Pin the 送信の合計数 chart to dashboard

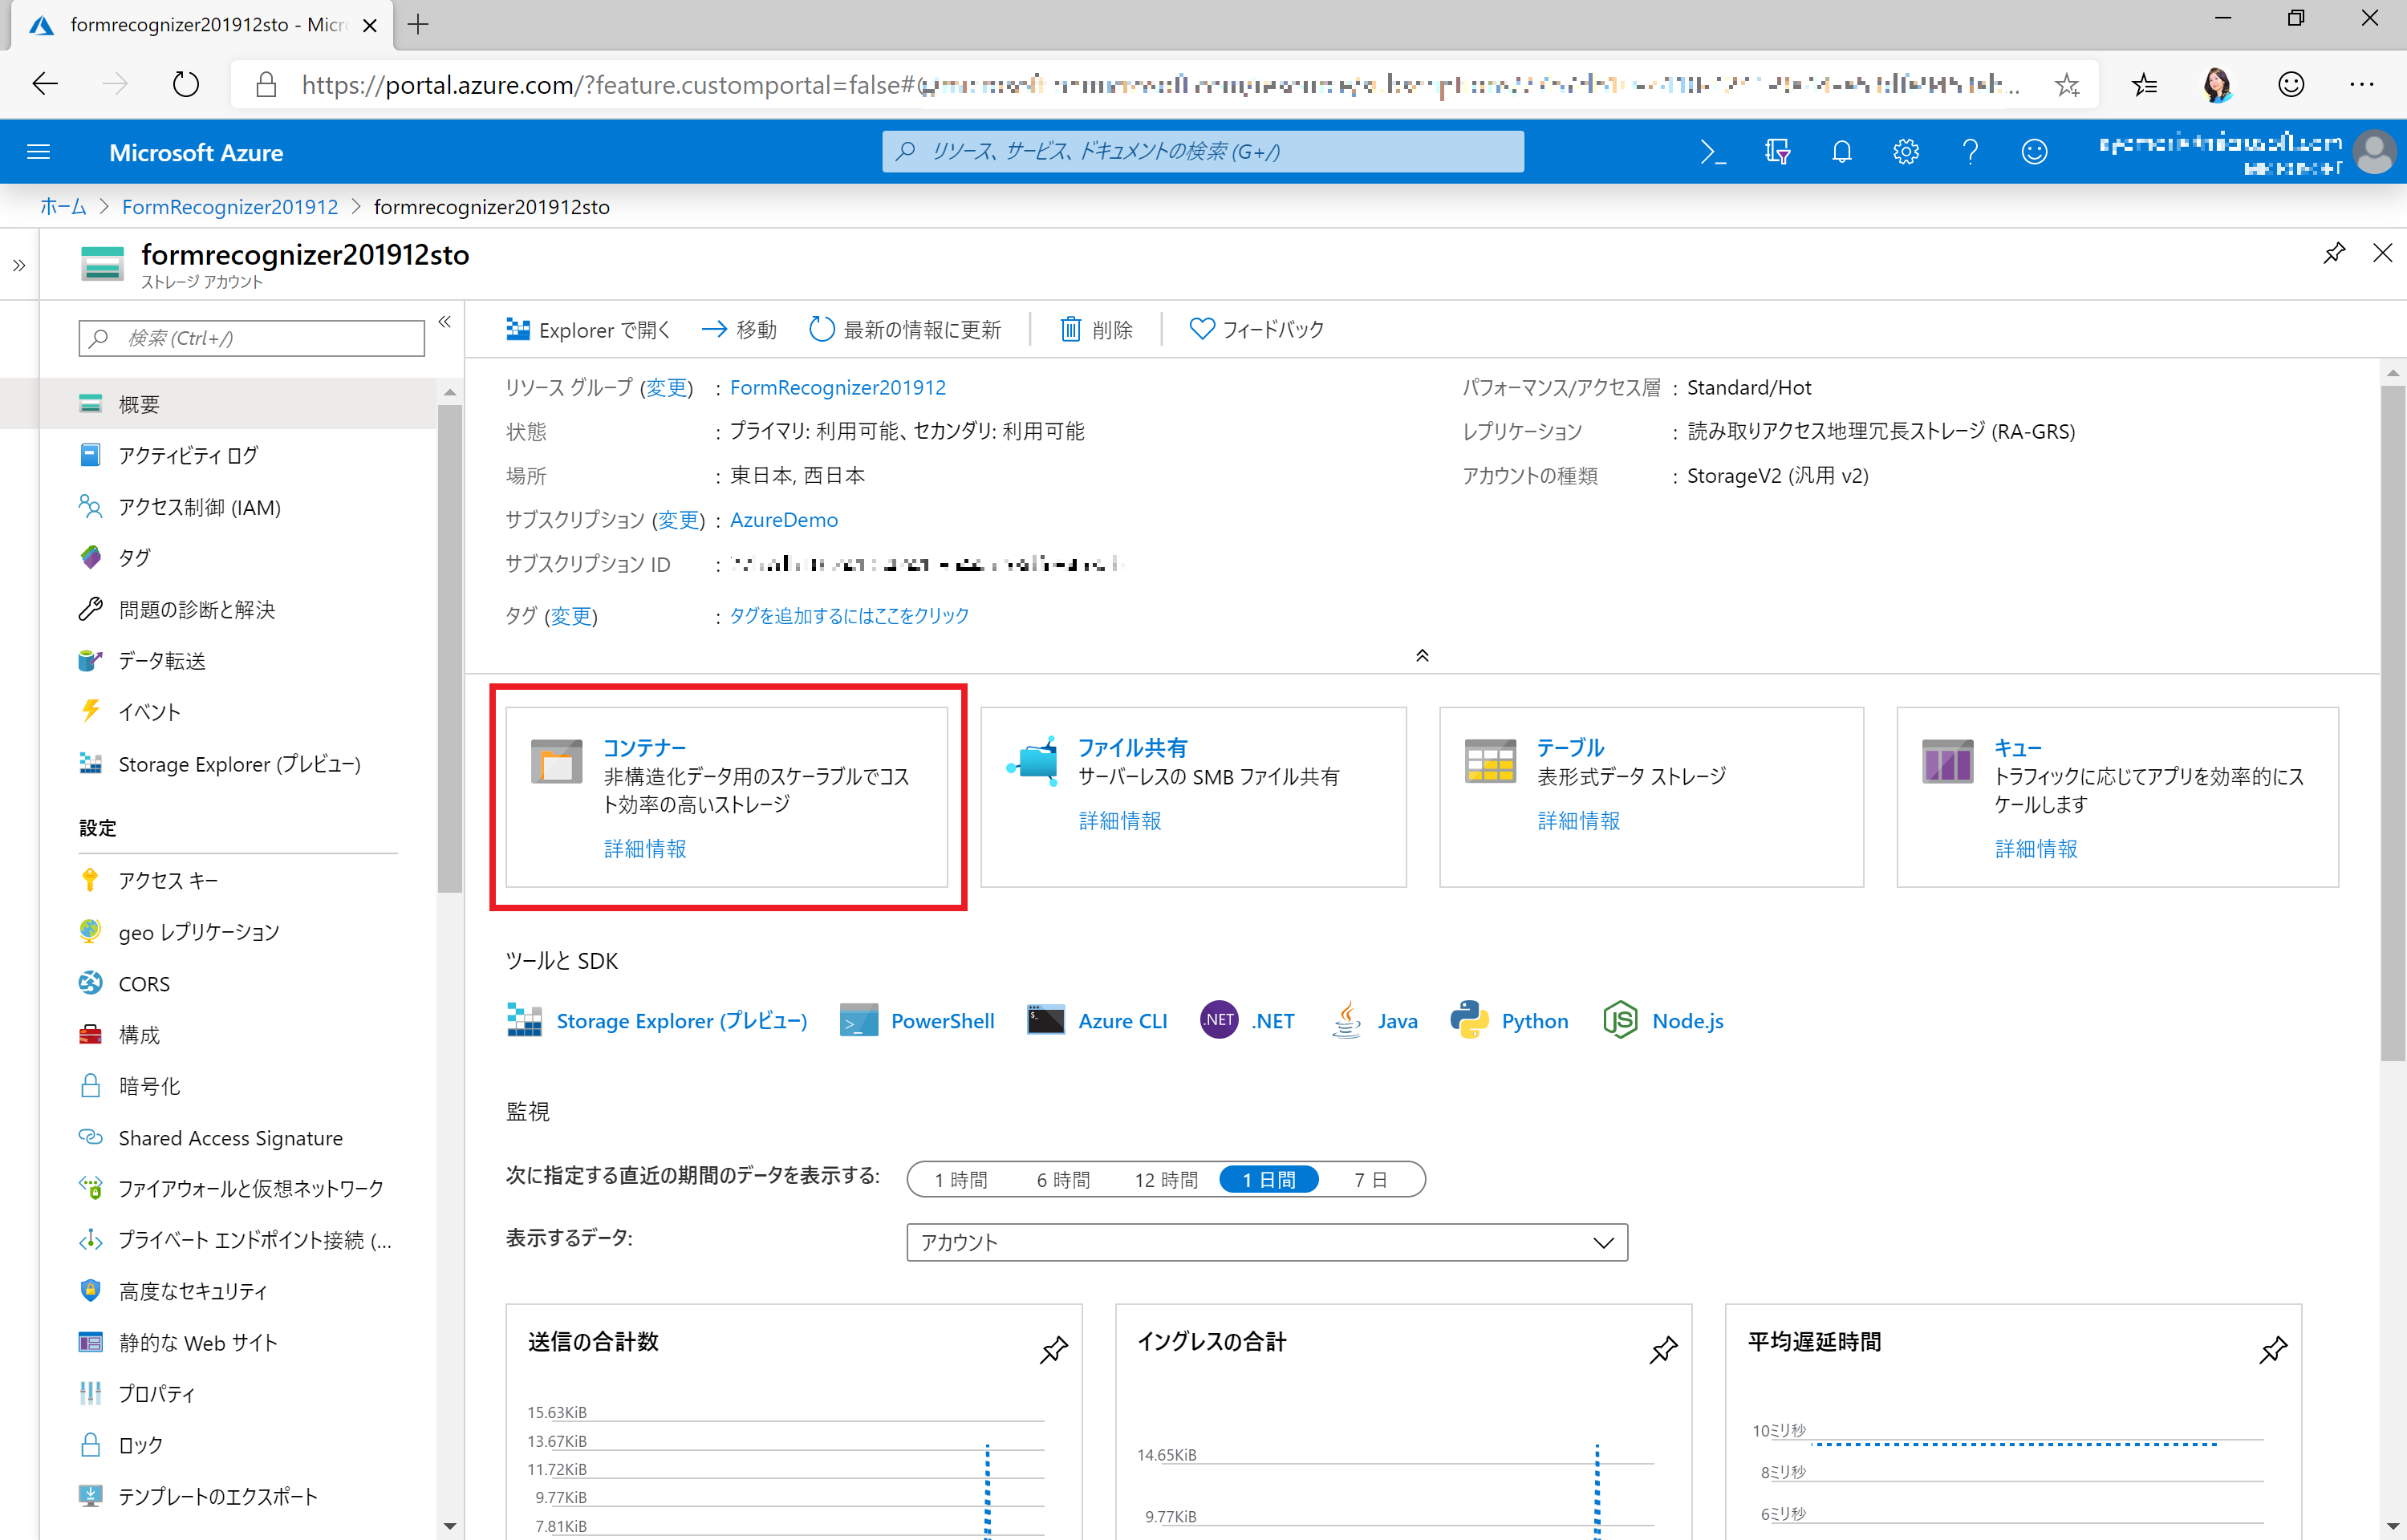tap(1053, 1350)
